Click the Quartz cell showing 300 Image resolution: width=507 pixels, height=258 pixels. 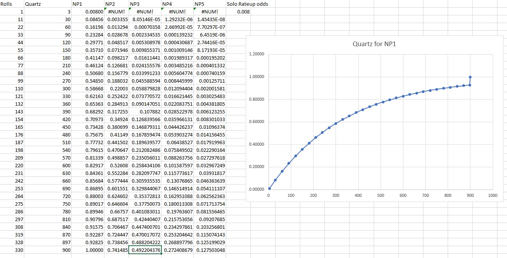pyautogui.click(x=48, y=88)
